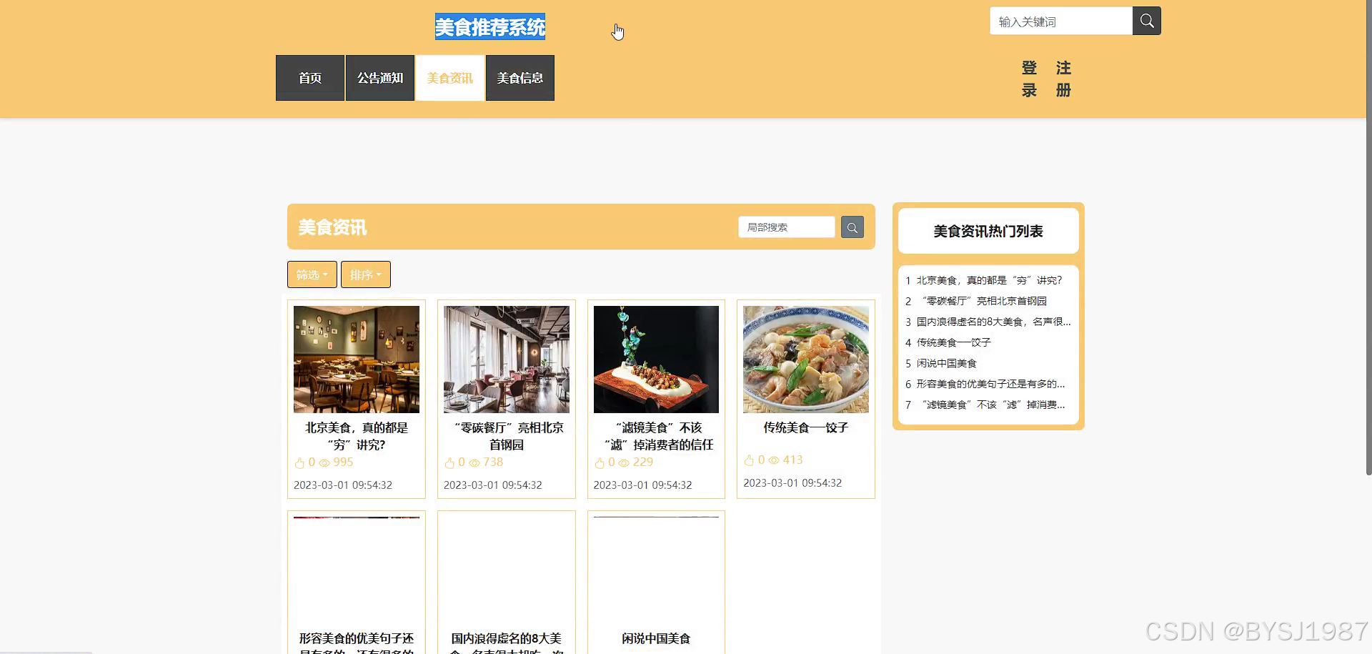Open article title "零碳餐厅"亮相北京首钢园

(507, 436)
